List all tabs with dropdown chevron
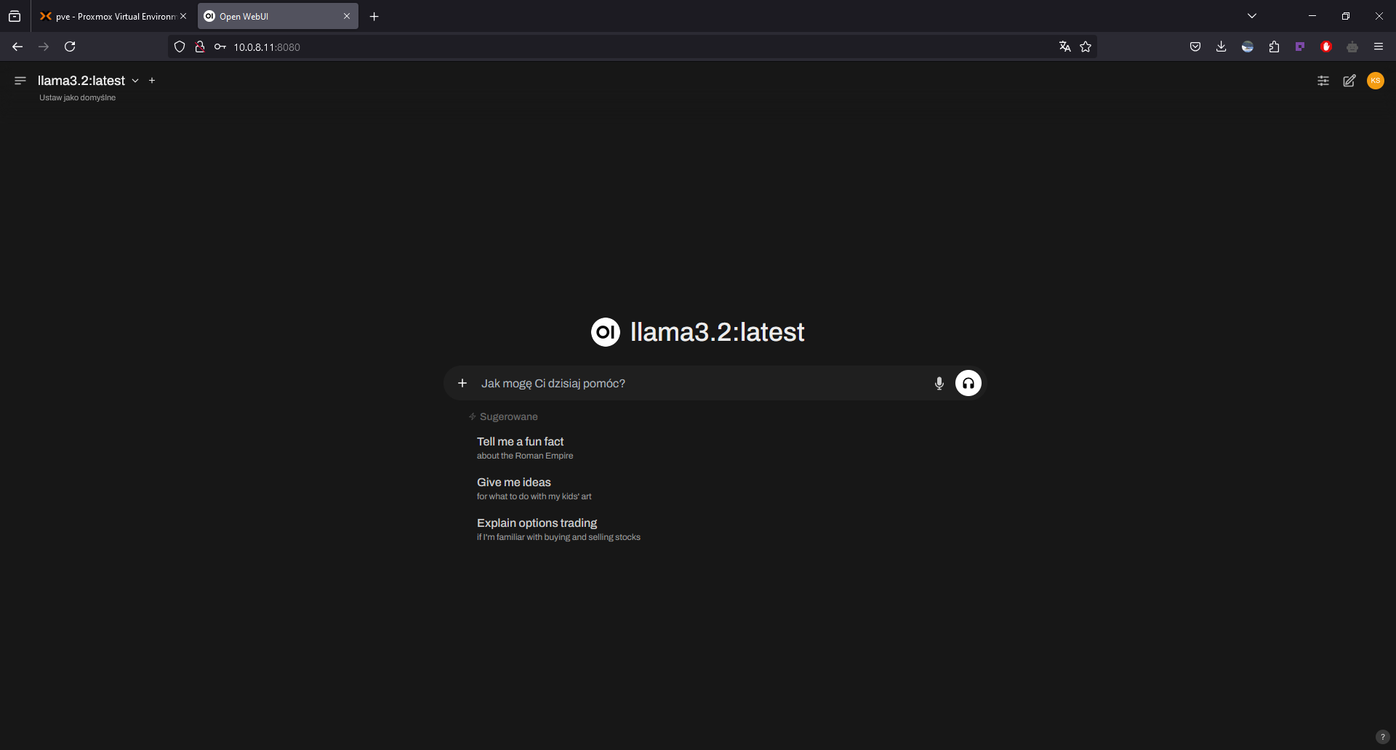This screenshot has height=750, width=1396. 1252,16
